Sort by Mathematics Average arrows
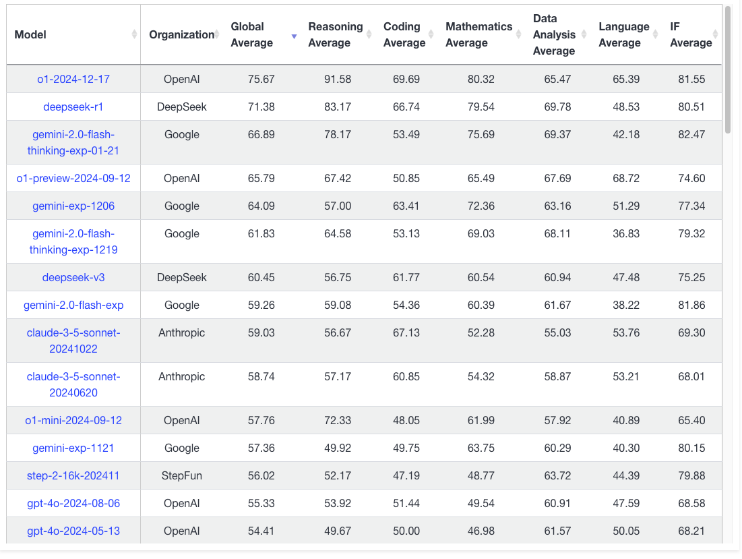This screenshot has height=559, width=742. (x=519, y=34)
